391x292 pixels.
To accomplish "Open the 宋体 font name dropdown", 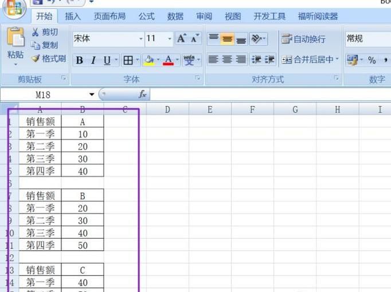I will 140,39.
